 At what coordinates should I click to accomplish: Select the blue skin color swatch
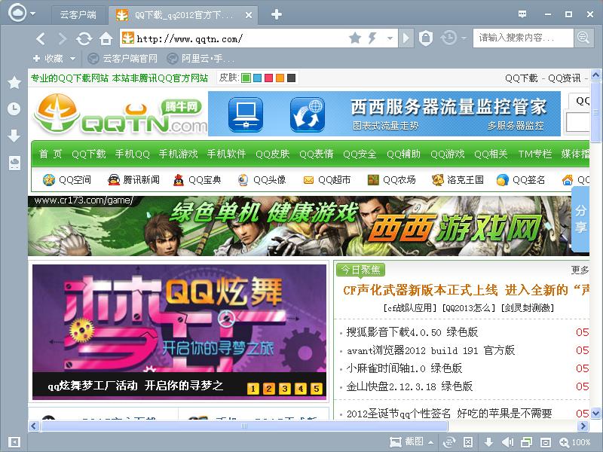click(258, 78)
